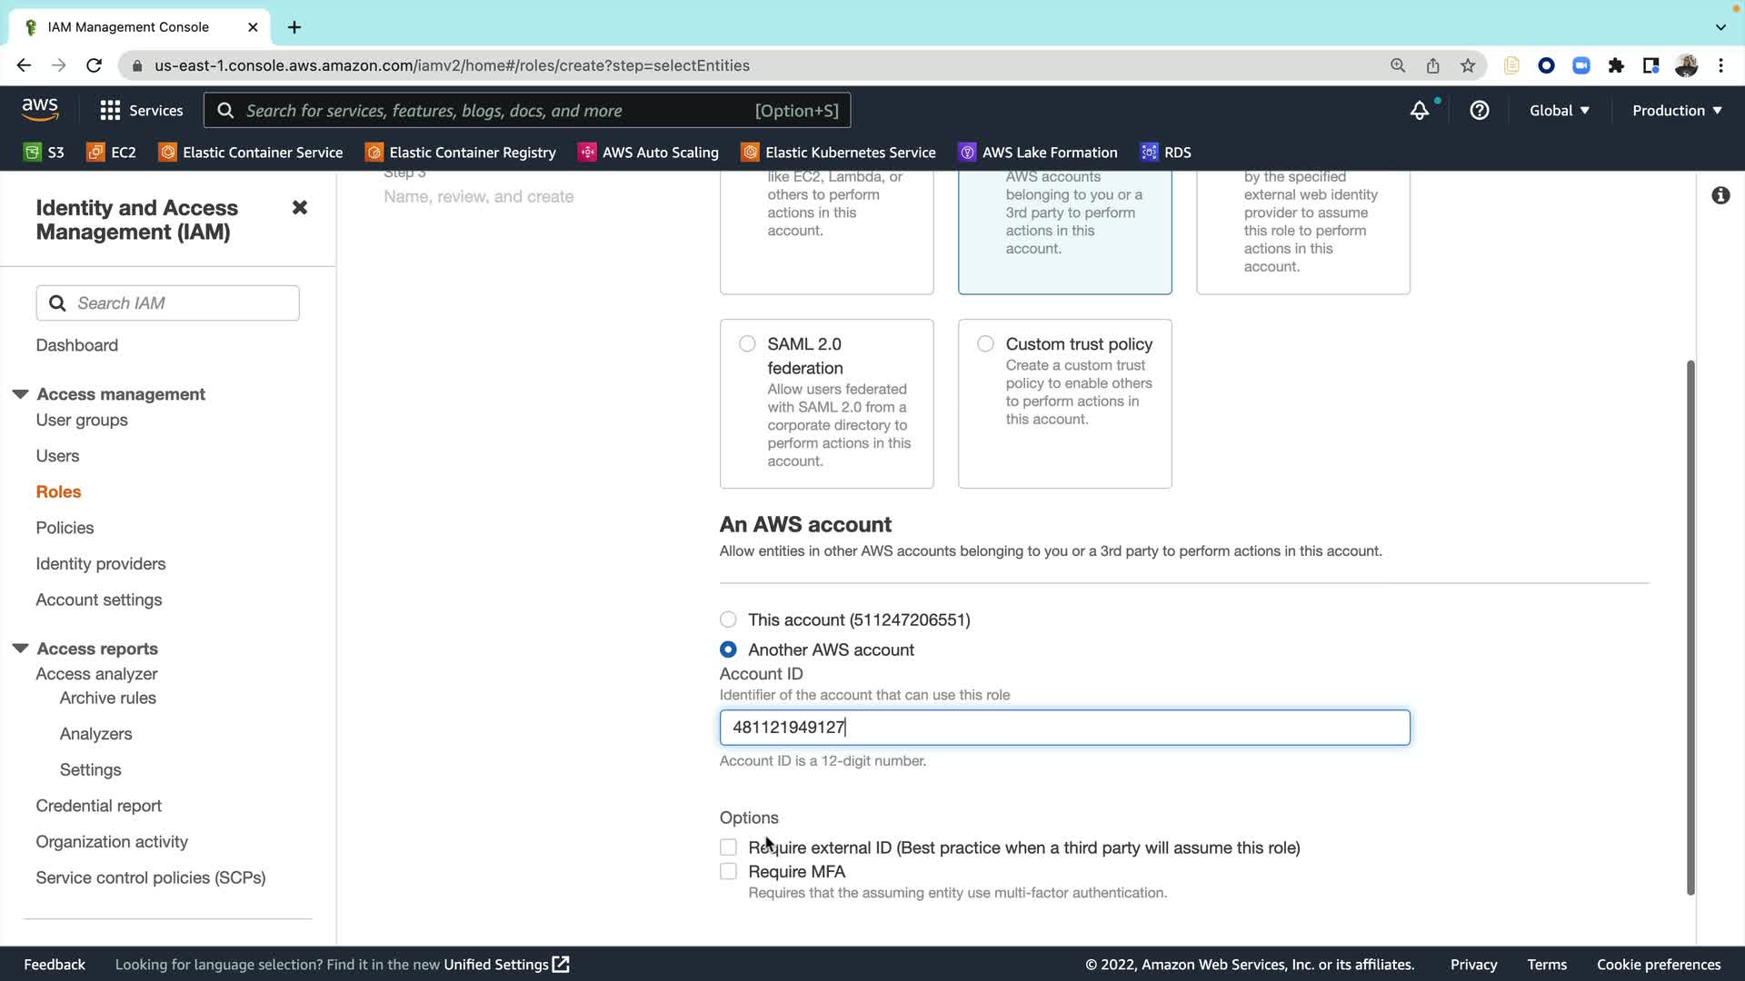Collapse the Access management section
Screen dimensions: 1745x981
point(20,394)
